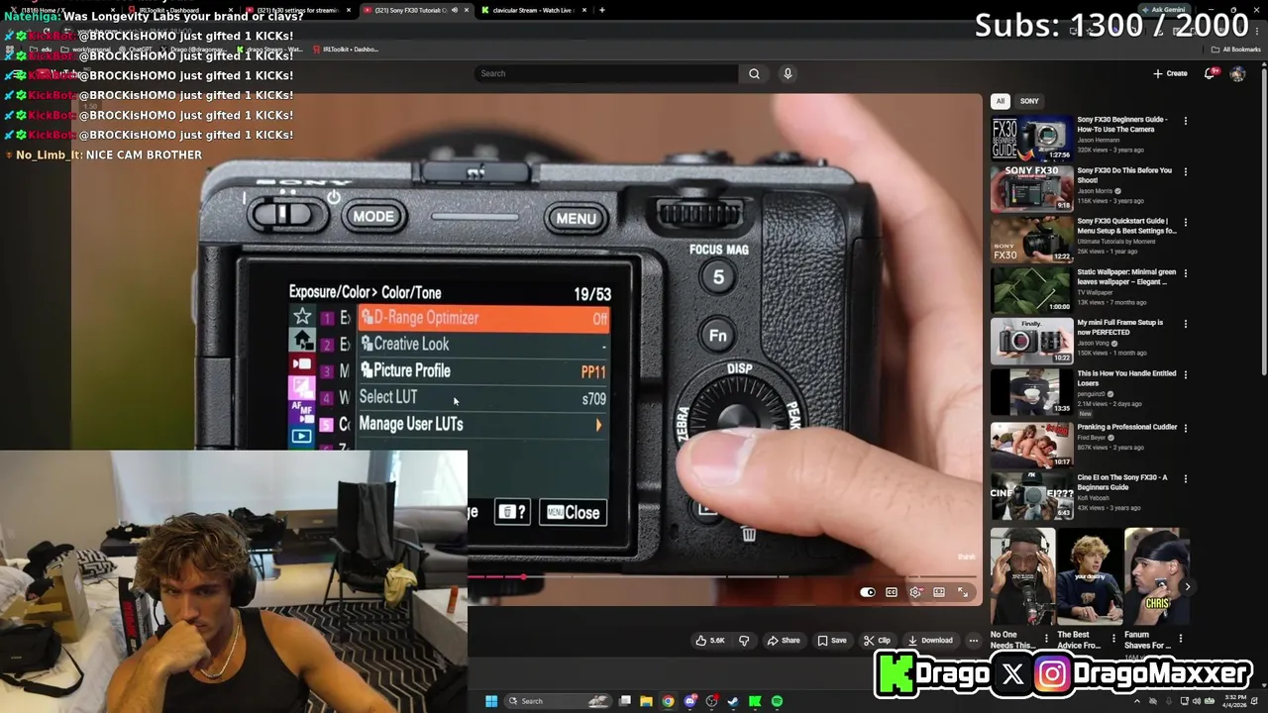Select the SONY filter chip
Viewport: 1268px width, 713px height.
click(x=1029, y=101)
